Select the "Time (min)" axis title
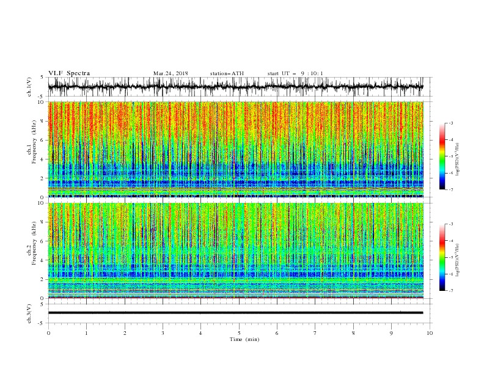This screenshot has height=374, width=484. point(244,339)
